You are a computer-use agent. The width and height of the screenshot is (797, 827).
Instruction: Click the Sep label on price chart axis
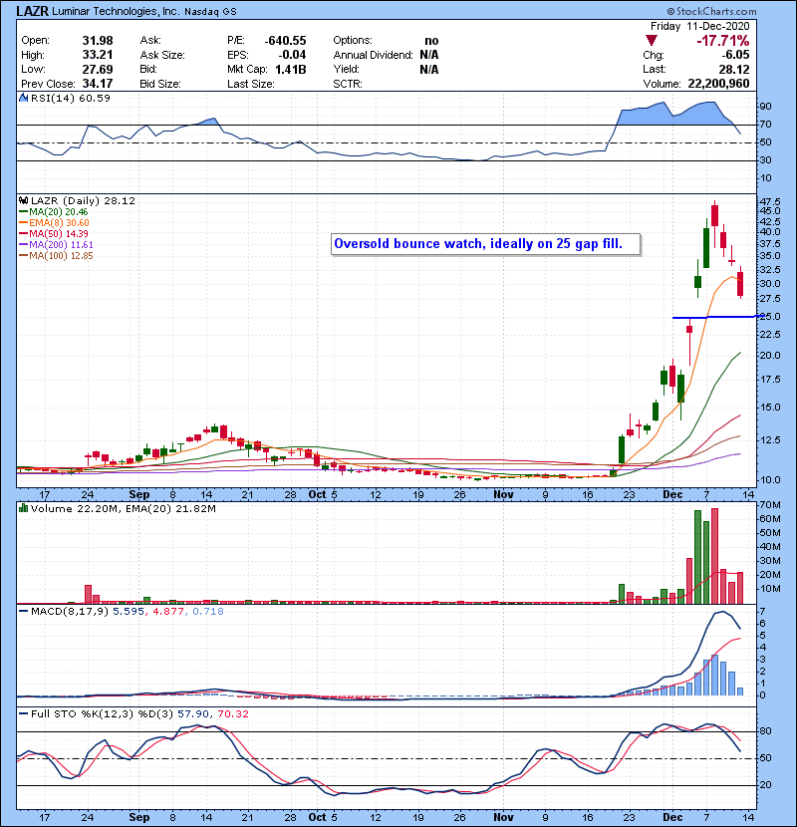pos(139,495)
